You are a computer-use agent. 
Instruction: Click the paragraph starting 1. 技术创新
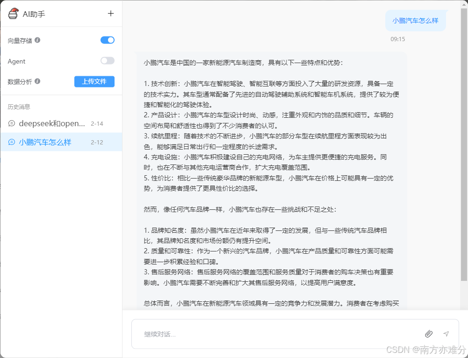pos(271,94)
